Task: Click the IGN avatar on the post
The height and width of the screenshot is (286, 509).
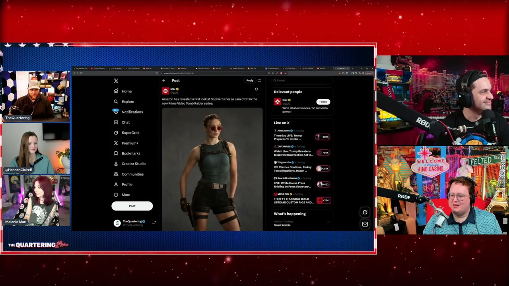Action: 165,91
